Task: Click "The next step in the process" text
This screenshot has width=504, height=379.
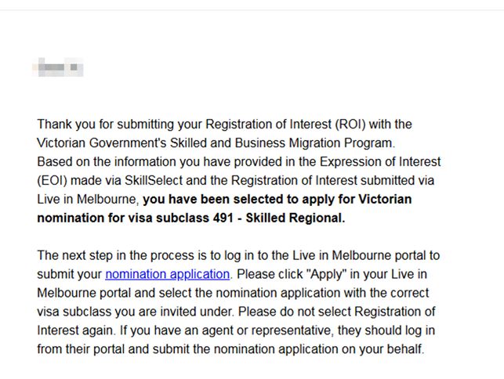Action: (x=115, y=255)
